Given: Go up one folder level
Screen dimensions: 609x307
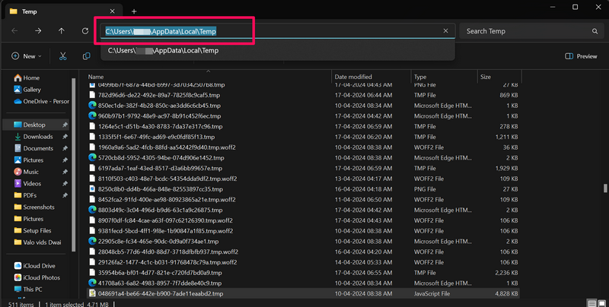Looking at the screenshot, I should tap(62, 31).
